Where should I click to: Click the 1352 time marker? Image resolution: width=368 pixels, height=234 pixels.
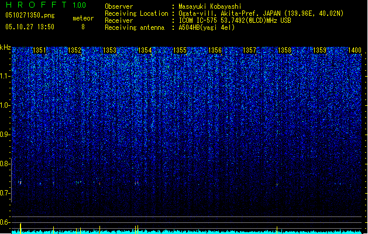click(x=74, y=50)
